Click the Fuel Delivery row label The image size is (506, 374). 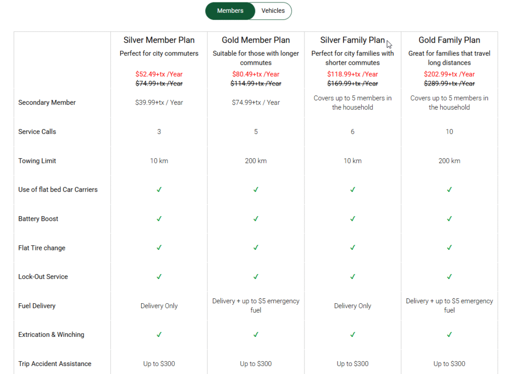click(x=37, y=306)
